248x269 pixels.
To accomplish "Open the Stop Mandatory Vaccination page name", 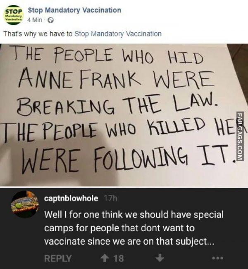I will pyautogui.click(x=74, y=10).
